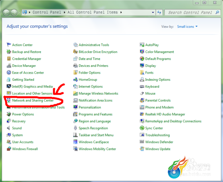
Task: Click All Control Panel Items breadcrumb
Action: tap(93, 12)
